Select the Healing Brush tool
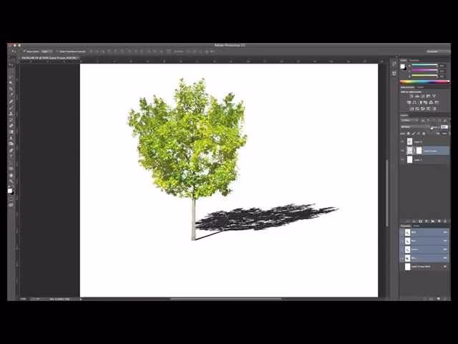Screen dimensions: 458x344 click(11, 101)
